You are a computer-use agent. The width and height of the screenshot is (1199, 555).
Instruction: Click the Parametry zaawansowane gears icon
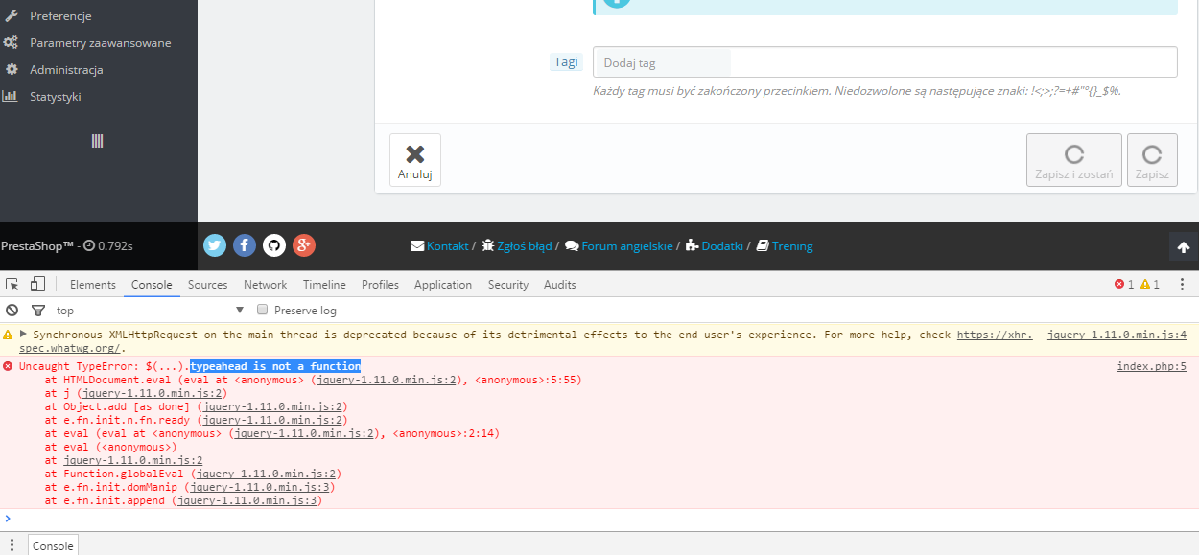point(12,43)
